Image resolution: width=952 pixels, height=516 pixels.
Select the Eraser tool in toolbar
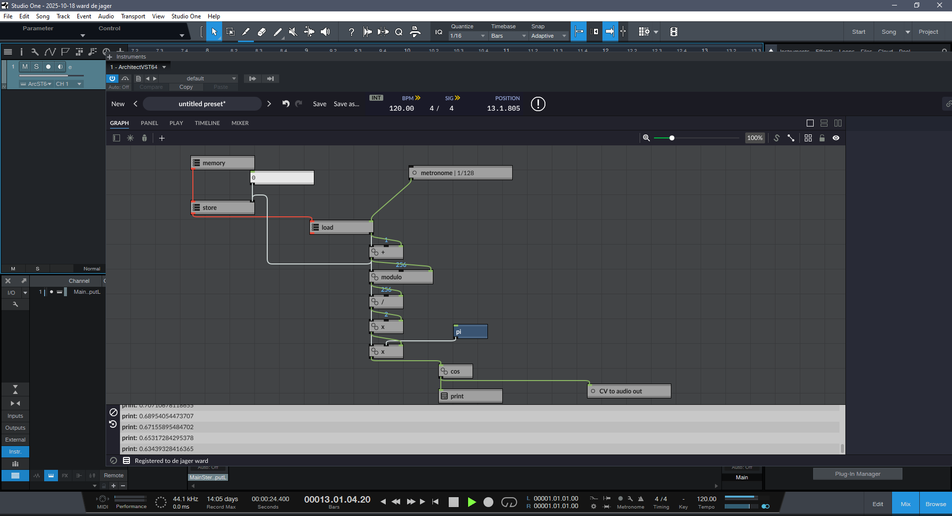(262, 32)
